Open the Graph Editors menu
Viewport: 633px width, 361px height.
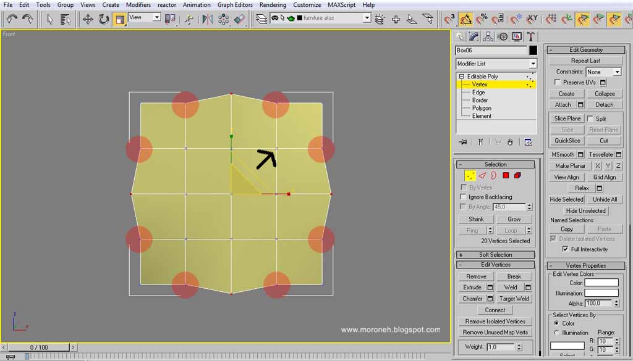point(235,5)
